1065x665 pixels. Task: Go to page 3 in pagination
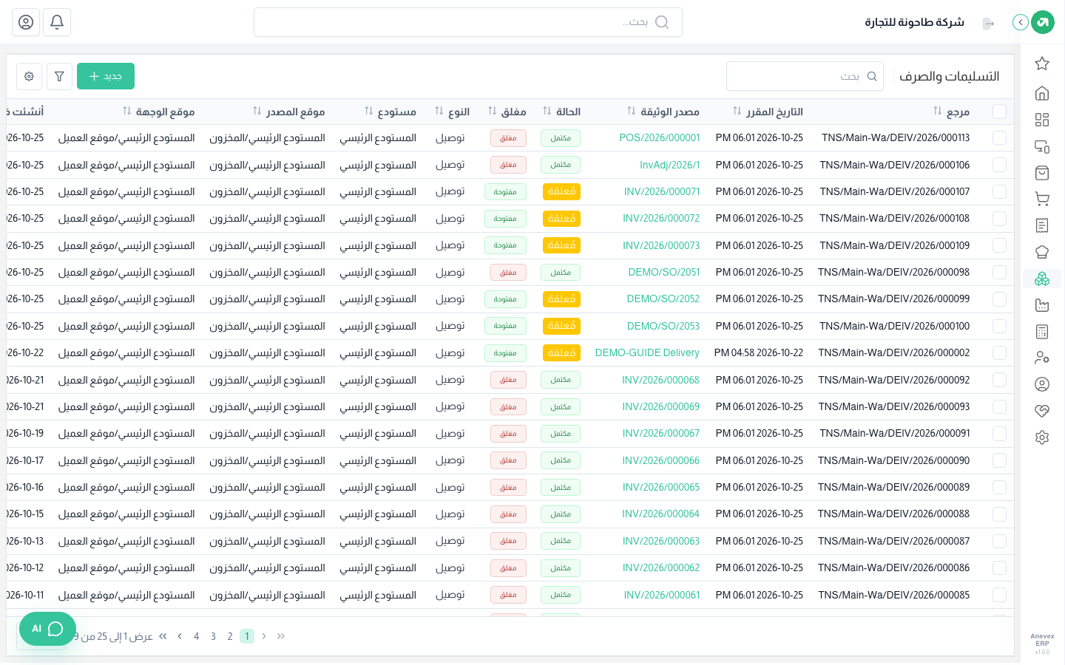tap(213, 636)
